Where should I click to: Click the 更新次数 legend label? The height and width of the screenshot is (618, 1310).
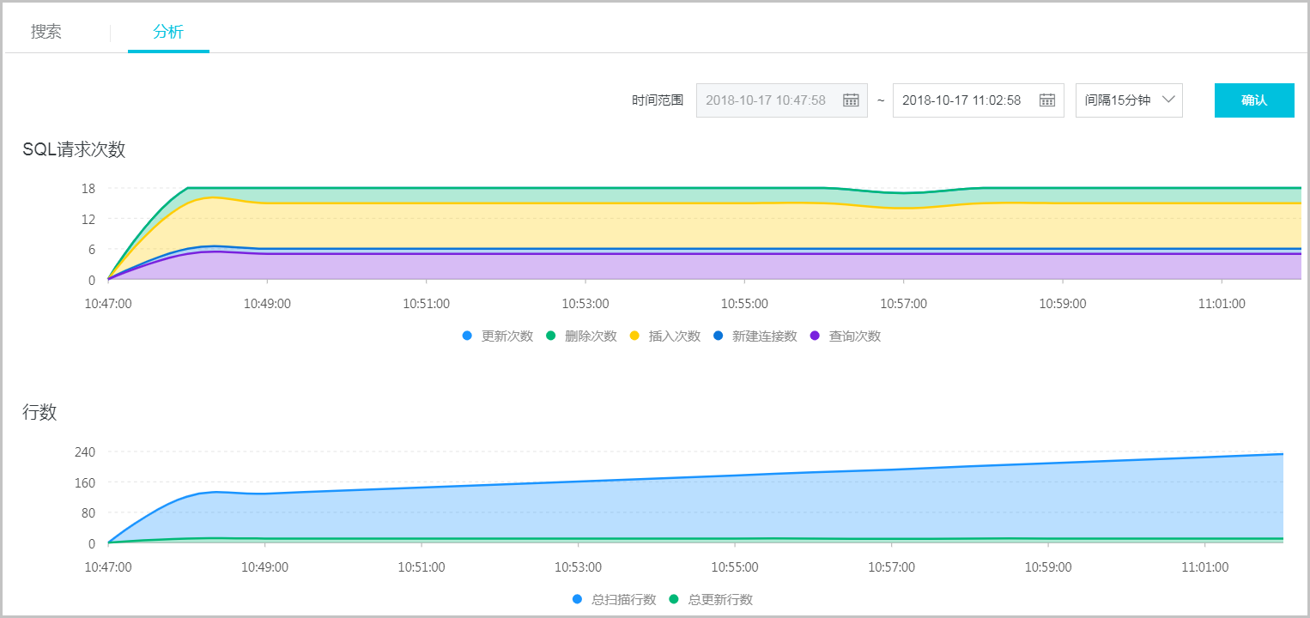[507, 336]
